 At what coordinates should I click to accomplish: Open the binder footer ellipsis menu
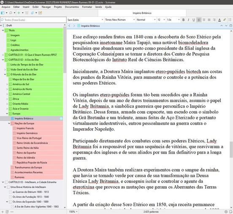click(12, 211)
